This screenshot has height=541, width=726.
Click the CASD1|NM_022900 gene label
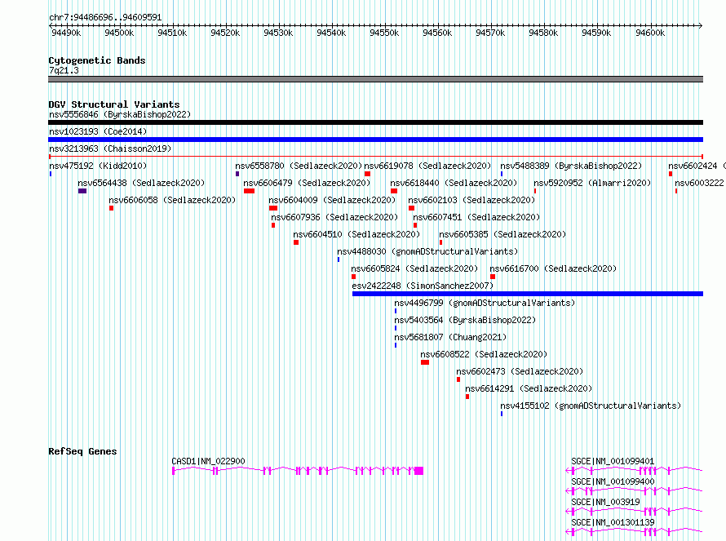click(208, 461)
